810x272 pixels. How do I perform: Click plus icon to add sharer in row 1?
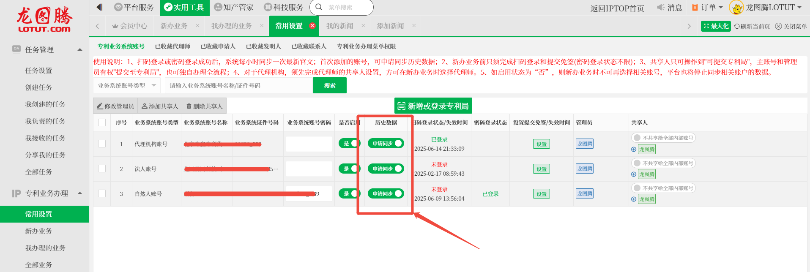pos(633,149)
